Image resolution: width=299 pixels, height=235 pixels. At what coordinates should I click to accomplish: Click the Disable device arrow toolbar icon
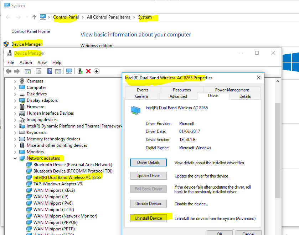pos(96,71)
